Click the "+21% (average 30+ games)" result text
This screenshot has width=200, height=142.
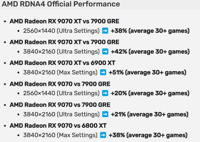click(x=149, y=114)
